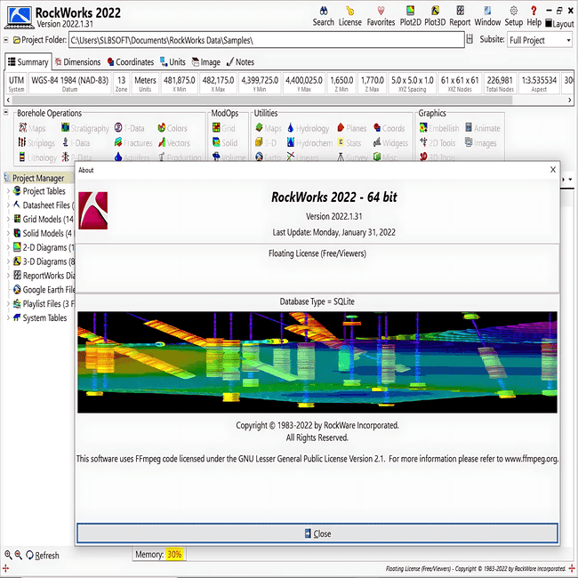578x578 pixels.
Task: Open the License key icon
Action: pos(349,16)
